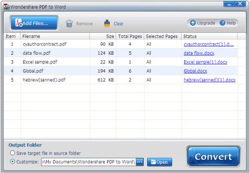
Task: Sort by the Size column header
Action: click(103, 37)
